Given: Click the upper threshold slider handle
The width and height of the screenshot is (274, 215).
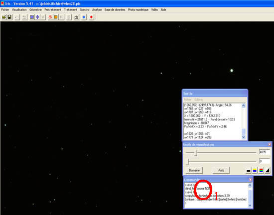Looking at the screenshot, I should pyautogui.click(x=196, y=153).
